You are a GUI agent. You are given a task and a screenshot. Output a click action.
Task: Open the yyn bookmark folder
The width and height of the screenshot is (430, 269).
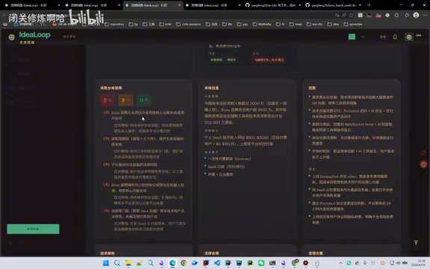[x=242, y=24]
